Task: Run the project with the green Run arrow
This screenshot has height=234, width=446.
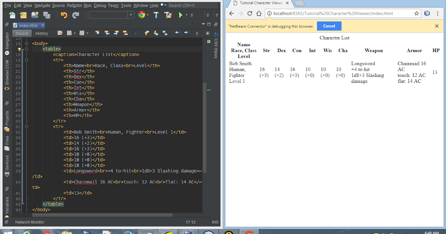Action: point(180,15)
